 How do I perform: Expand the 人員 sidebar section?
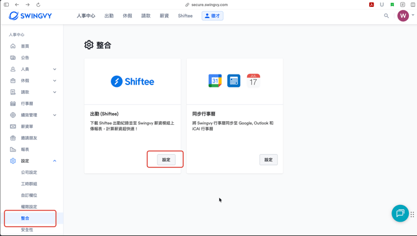point(55,69)
